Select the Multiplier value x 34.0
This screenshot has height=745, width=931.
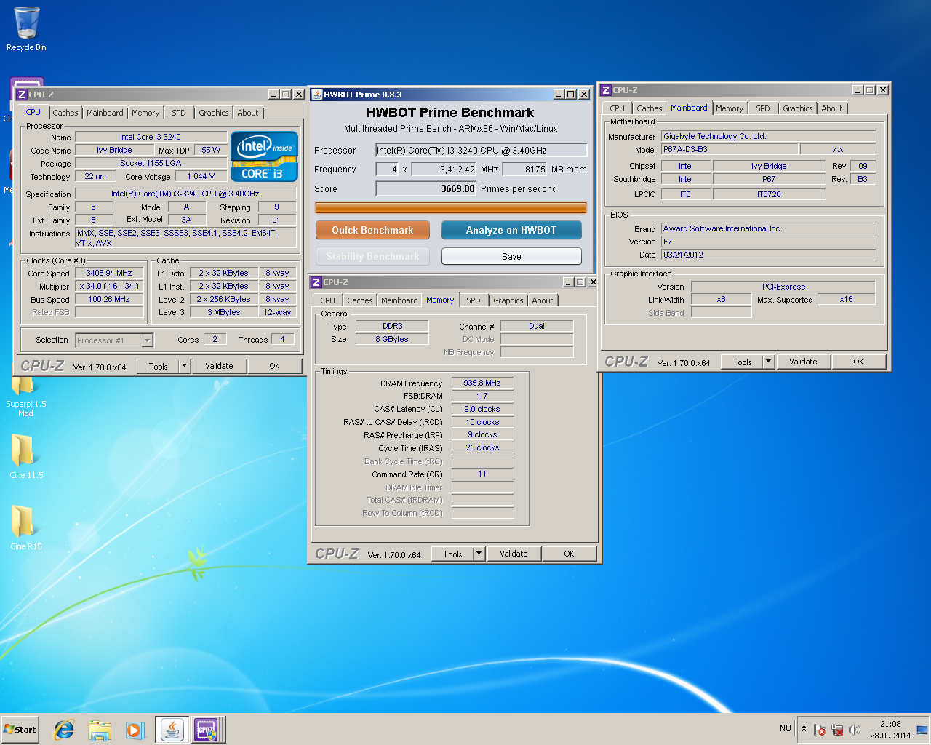109,287
